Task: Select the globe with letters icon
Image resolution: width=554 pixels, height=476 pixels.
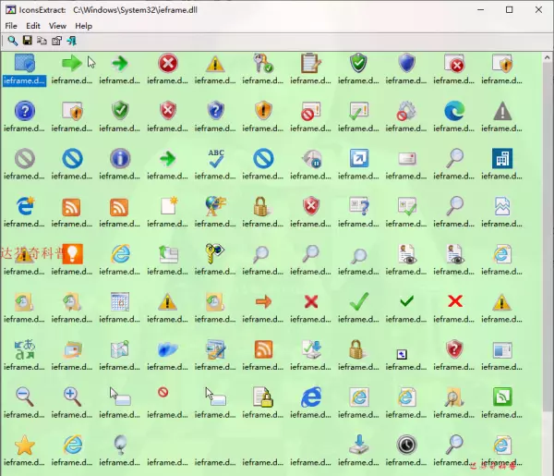Action: 215,205
